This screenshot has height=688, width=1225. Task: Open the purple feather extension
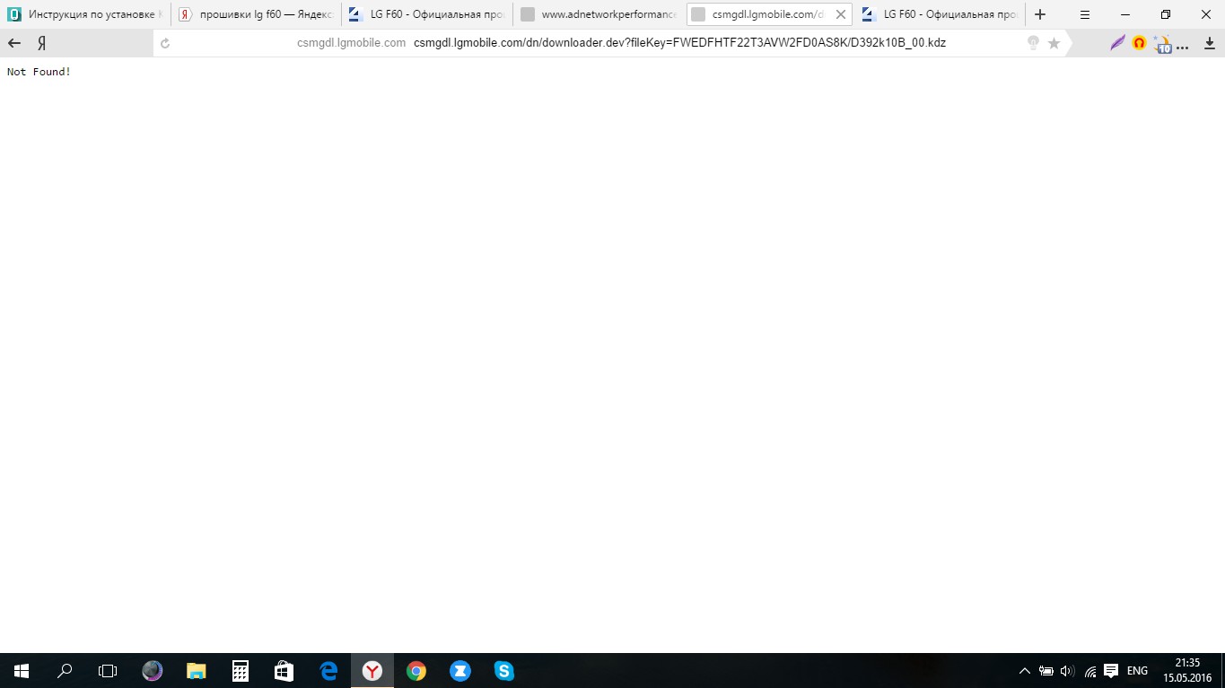[1117, 43]
